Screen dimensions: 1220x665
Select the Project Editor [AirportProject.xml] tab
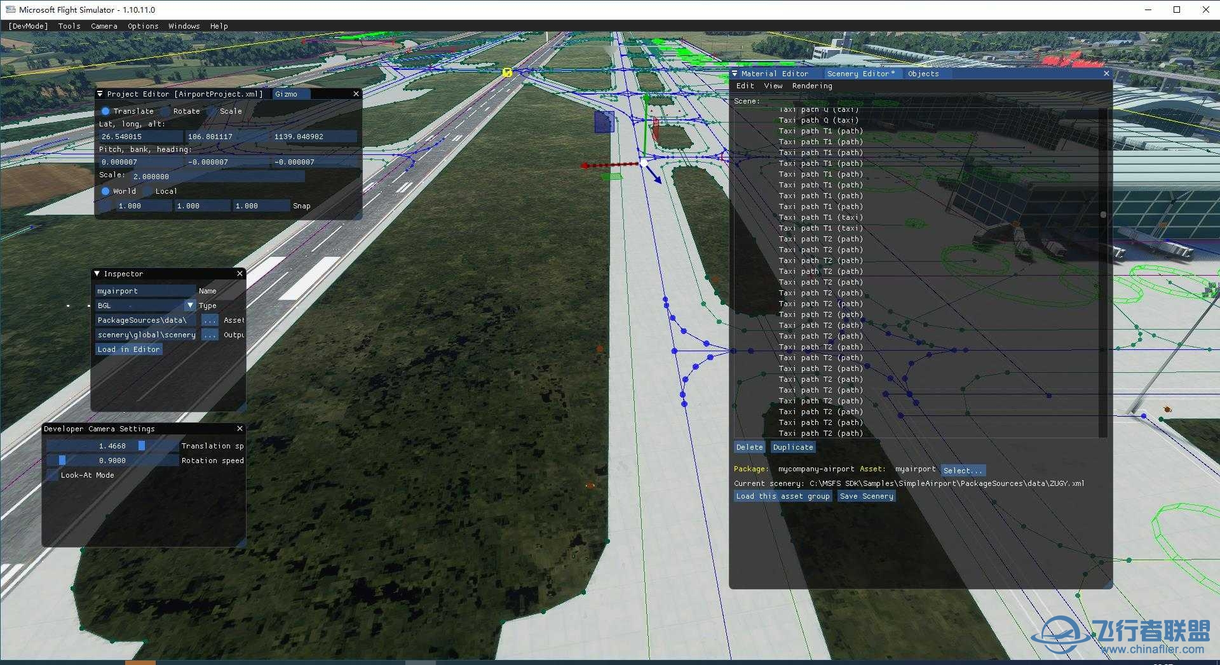[185, 94]
